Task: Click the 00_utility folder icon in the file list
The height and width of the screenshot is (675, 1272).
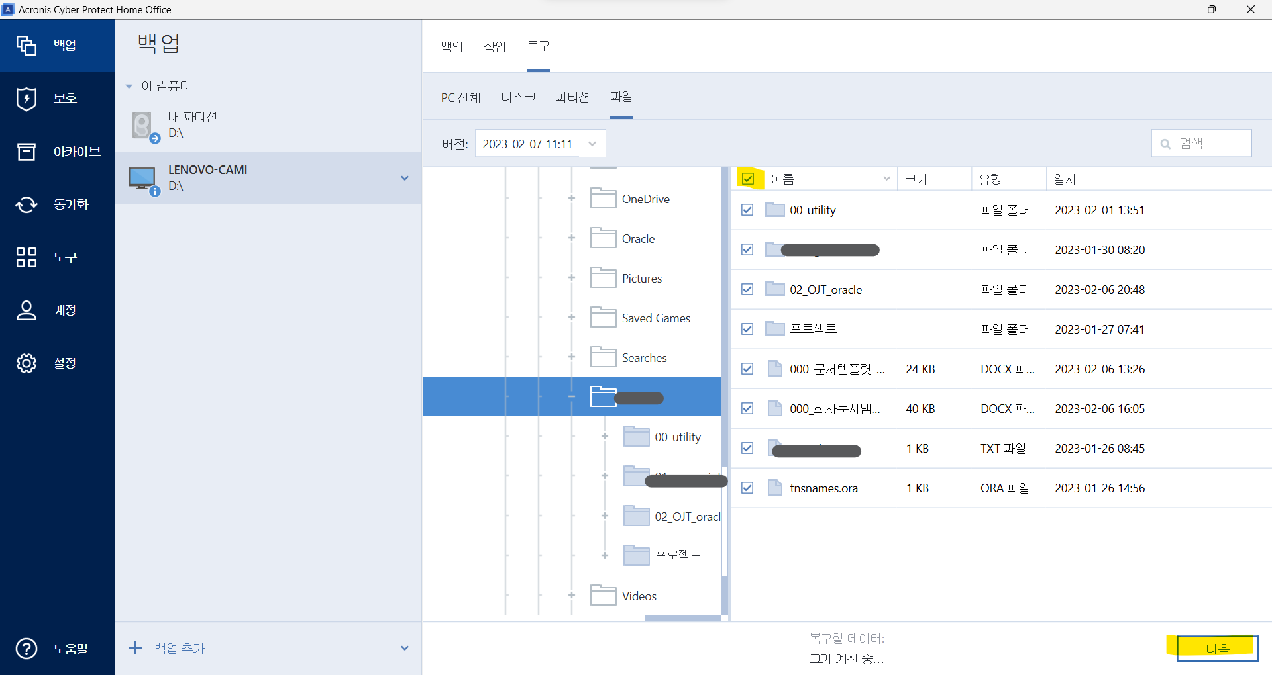Action: pos(774,210)
